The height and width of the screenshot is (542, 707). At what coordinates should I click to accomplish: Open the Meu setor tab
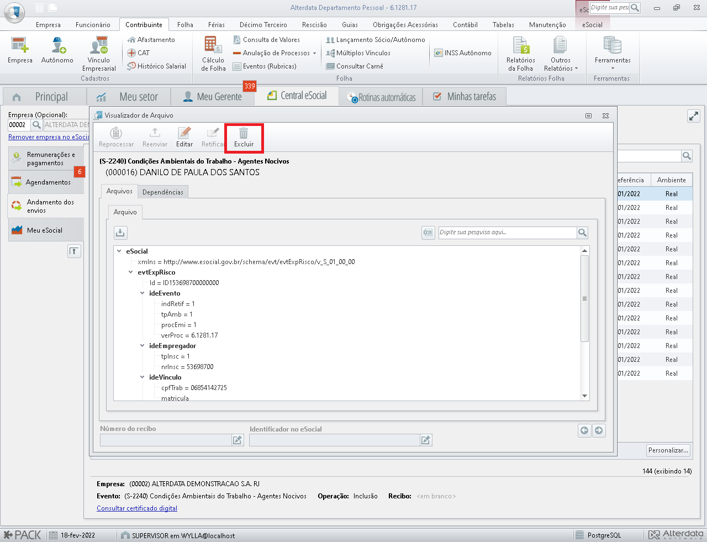(129, 97)
